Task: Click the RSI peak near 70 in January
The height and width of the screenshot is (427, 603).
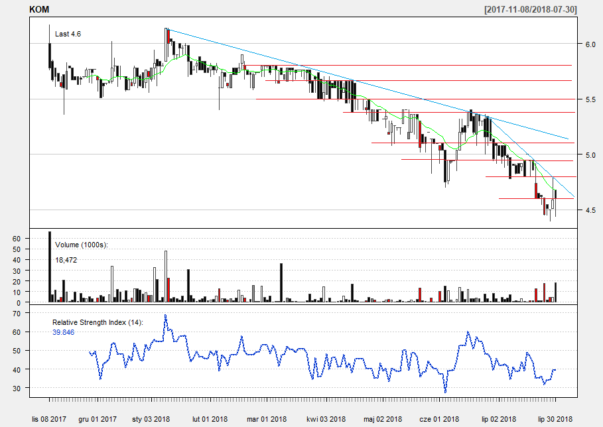Action: point(165,316)
